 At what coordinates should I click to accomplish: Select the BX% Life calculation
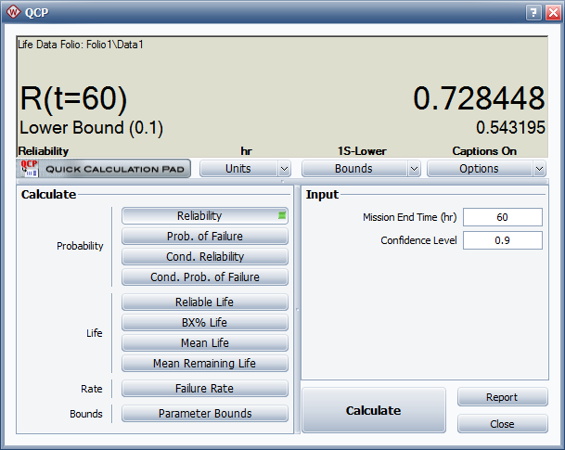point(204,323)
